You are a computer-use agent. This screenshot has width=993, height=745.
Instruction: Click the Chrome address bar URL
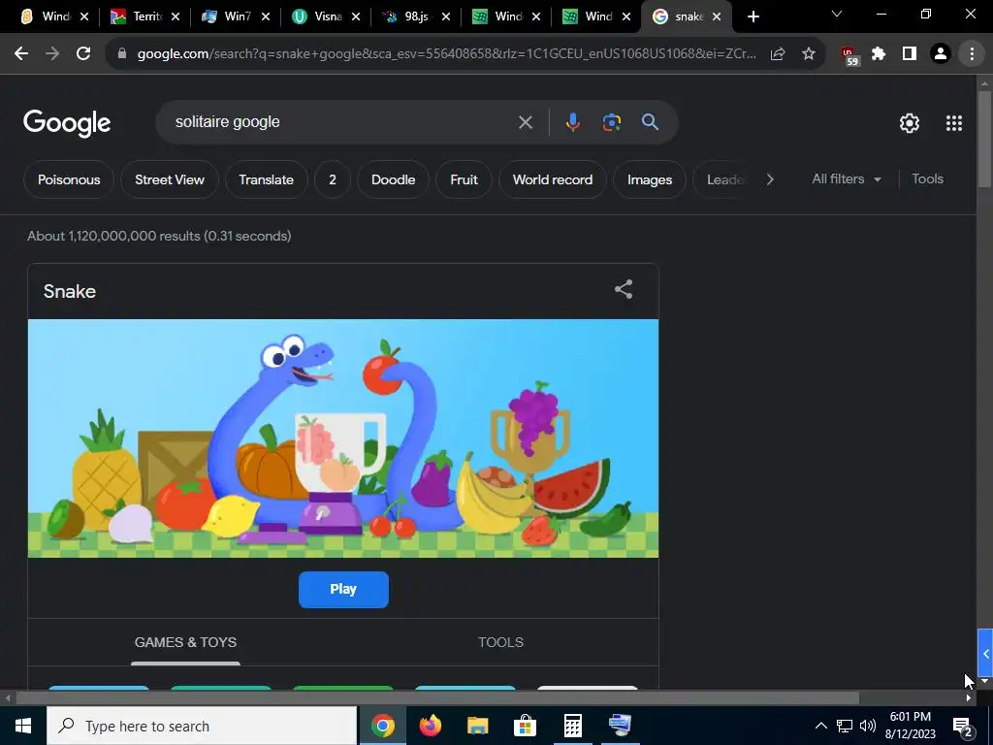click(446, 54)
